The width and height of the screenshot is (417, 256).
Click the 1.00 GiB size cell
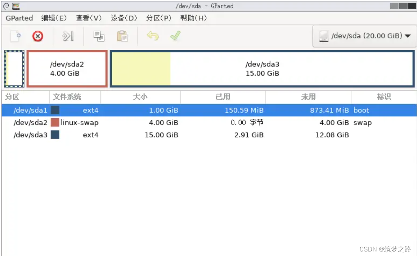pyautogui.click(x=164, y=110)
